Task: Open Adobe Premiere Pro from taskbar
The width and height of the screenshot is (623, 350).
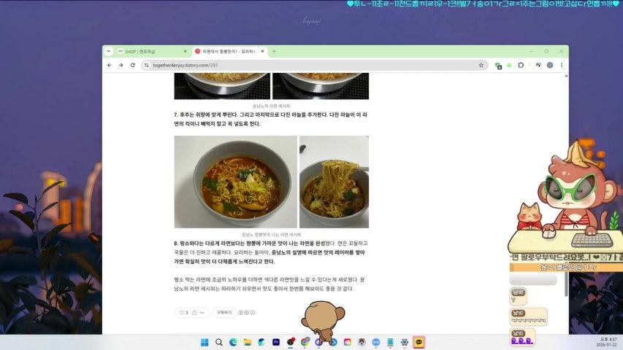Action: (x=276, y=342)
